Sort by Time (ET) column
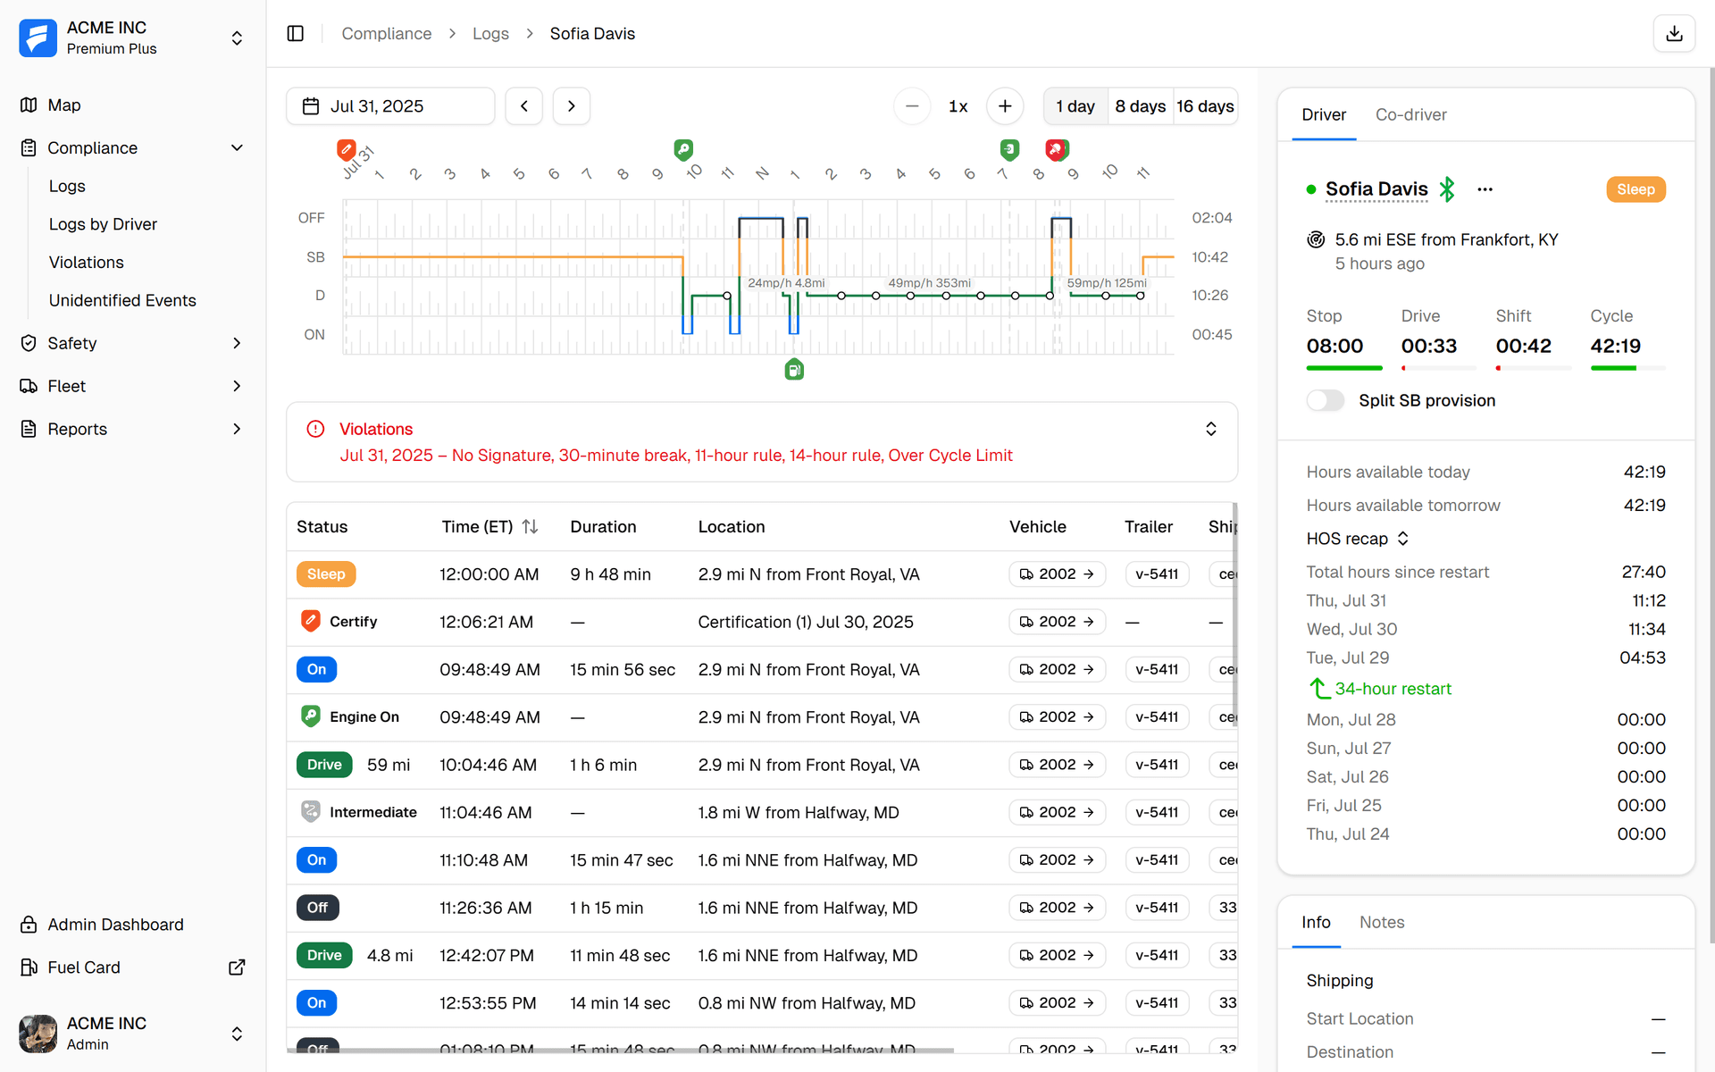Image resolution: width=1715 pixels, height=1072 pixels. tap(530, 527)
